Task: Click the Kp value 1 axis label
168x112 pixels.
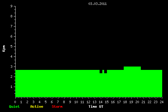Action: (x=12, y=87)
